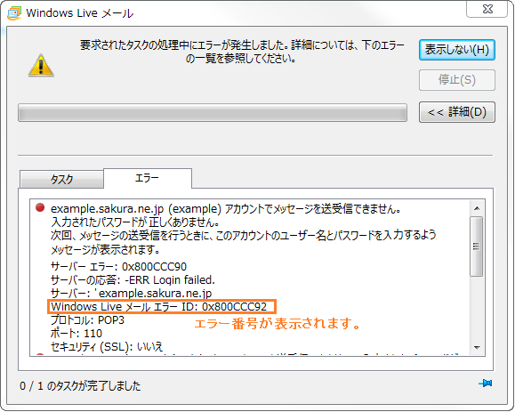Collapse details with << 詳細(D) button

point(457,112)
